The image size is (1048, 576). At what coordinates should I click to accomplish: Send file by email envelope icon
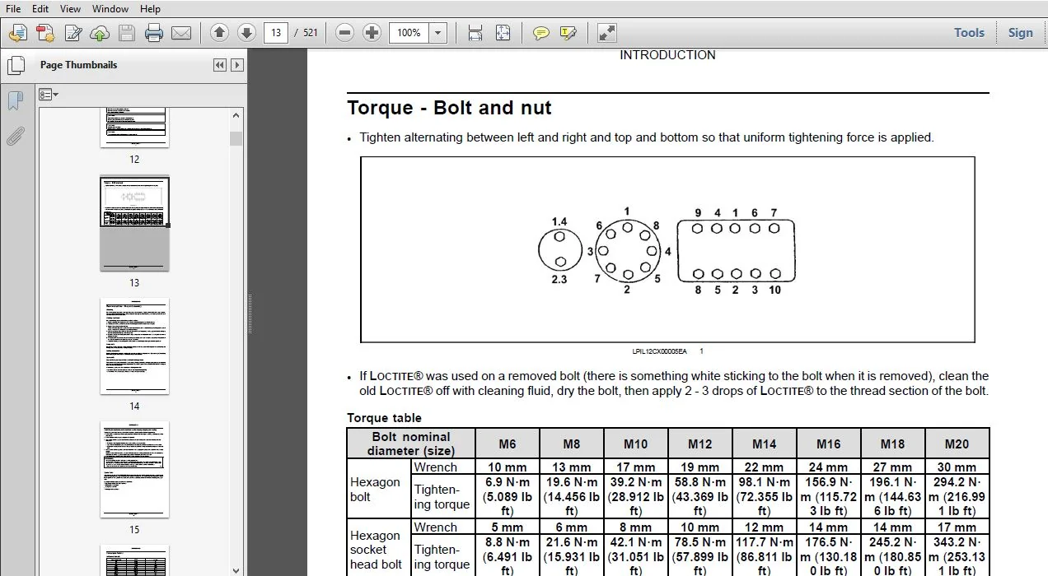point(181,33)
